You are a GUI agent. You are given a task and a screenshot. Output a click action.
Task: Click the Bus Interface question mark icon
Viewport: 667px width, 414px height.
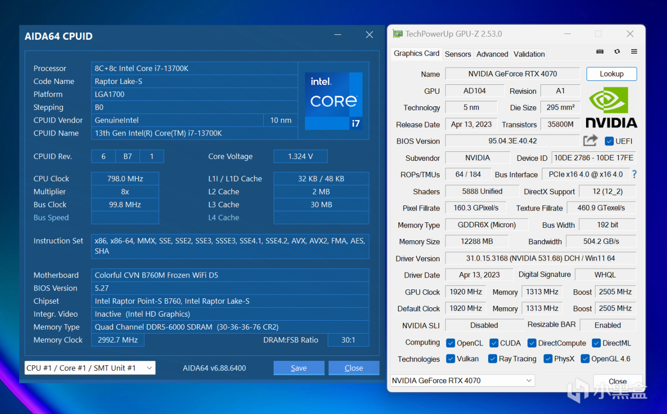click(634, 174)
